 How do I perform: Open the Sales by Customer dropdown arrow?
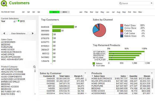(x=85, y=73)
